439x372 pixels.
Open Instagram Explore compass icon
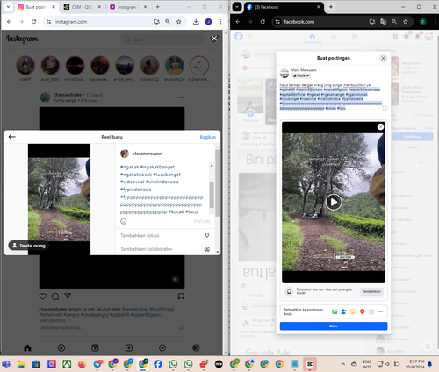tap(61, 347)
